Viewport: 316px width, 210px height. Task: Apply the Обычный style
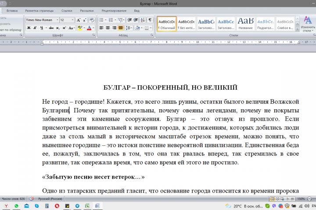(167, 24)
